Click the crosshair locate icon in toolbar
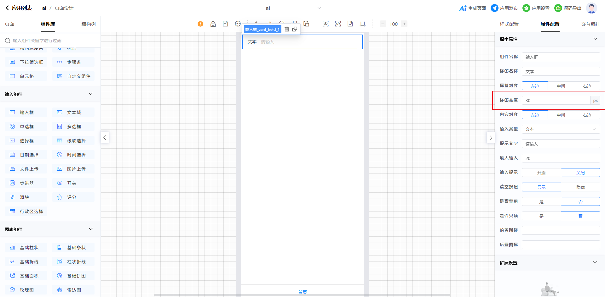Image resolution: width=605 pixels, height=297 pixels. [238, 24]
